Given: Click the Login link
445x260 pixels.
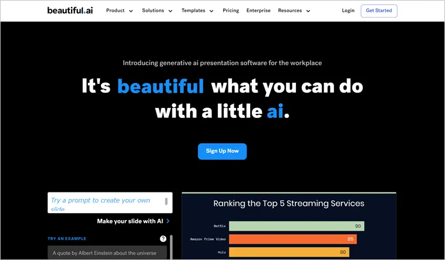Looking at the screenshot, I should [348, 11].
